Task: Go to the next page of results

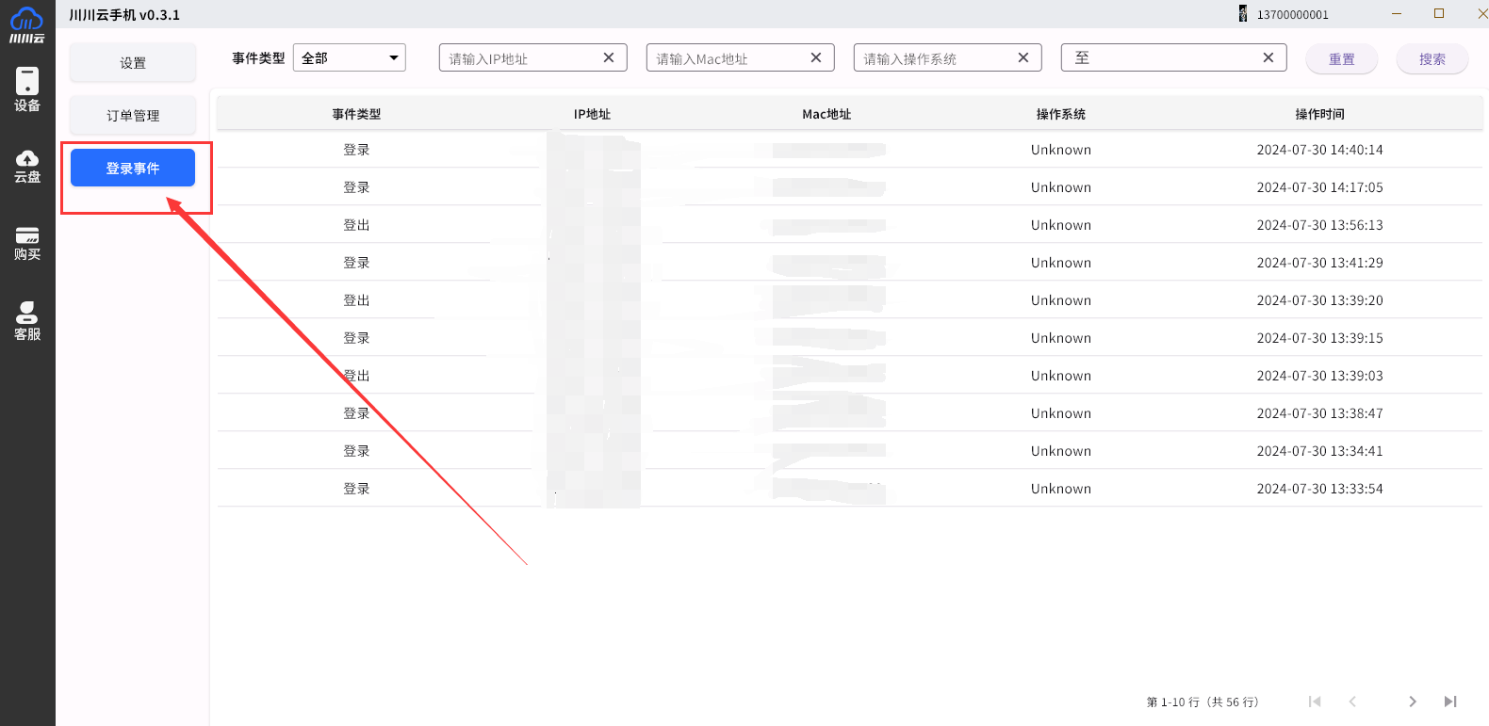Action: click(1412, 702)
